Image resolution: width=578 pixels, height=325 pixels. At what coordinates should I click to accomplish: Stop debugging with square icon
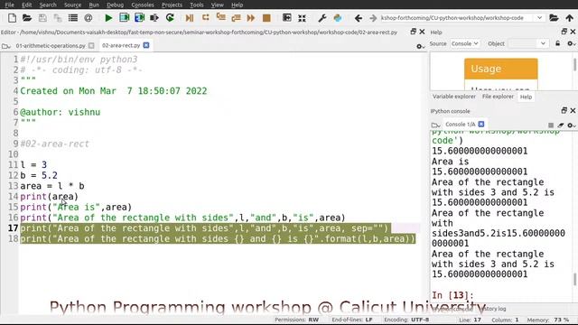click(x=266, y=18)
